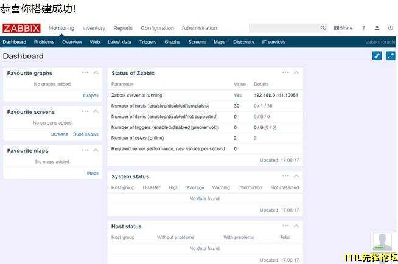Click the ZABBIX logo

pyautogui.click(x=21, y=28)
